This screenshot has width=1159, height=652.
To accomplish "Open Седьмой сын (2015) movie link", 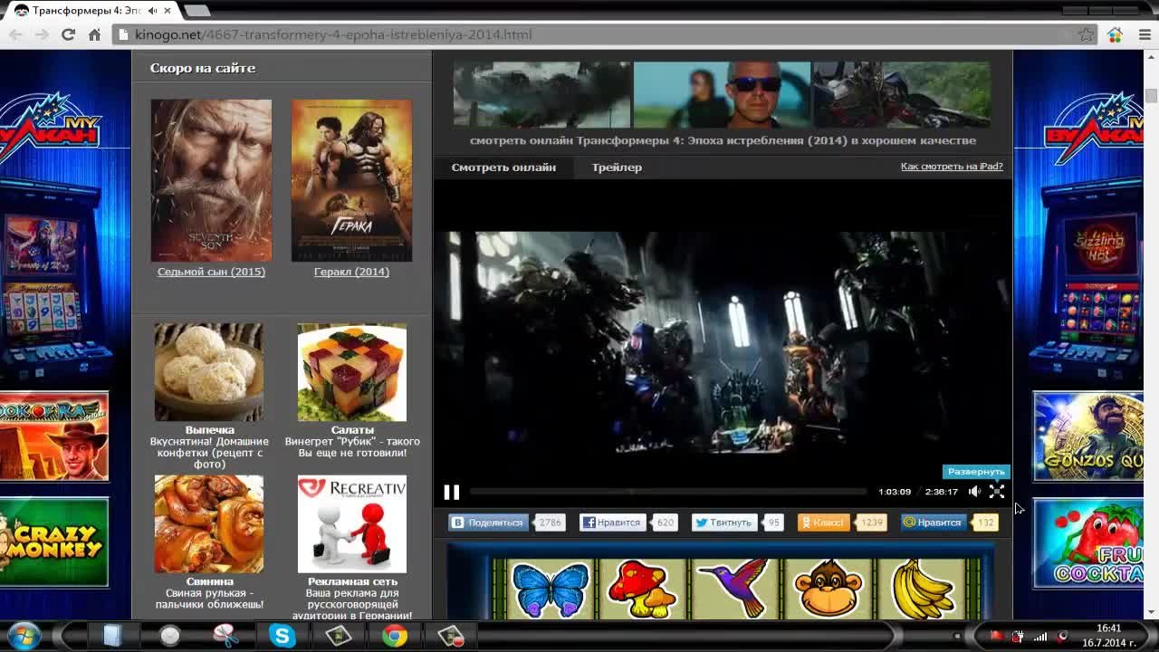I will coord(211,272).
